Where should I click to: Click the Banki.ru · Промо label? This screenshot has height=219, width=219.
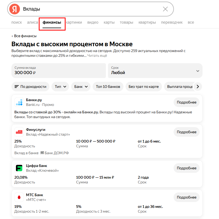(40, 105)
